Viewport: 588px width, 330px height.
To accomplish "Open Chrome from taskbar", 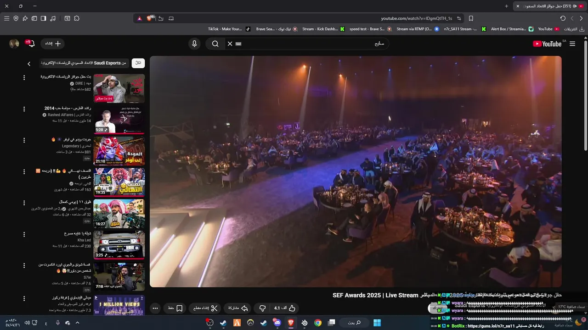I will tap(318, 323).
